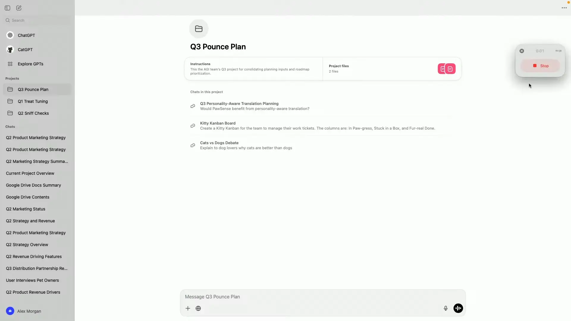The image size is (571, 321).
Task: Click the microphone dictation icon
Action: (x=445, y=308)
